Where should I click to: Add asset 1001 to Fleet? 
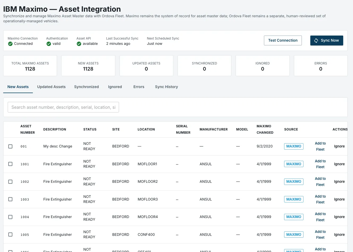pyautogui.click(x=320, y=164)
